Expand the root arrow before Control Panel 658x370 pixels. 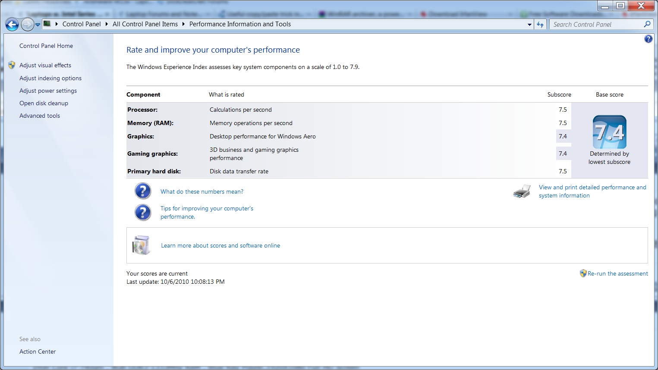[x=57, y=24]
